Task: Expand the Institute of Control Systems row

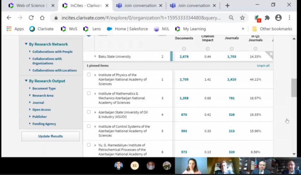Action: pos(95,127)
